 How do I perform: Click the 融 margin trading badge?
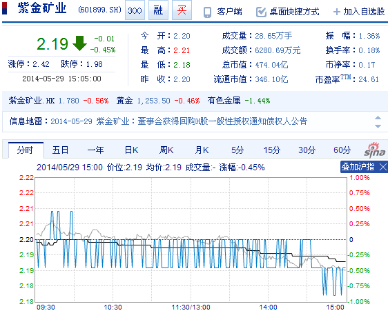click(158, 10)
